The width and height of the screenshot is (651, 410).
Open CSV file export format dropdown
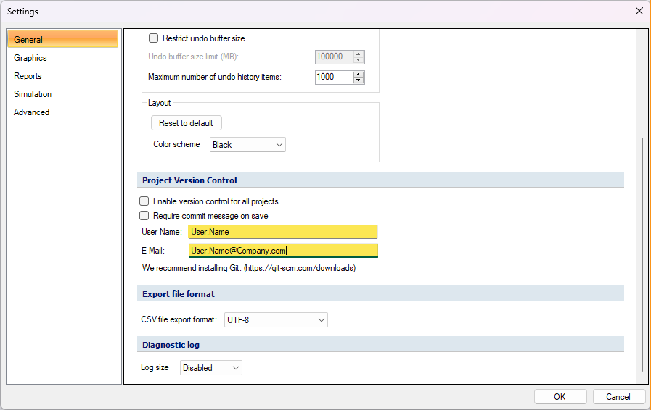276,319
